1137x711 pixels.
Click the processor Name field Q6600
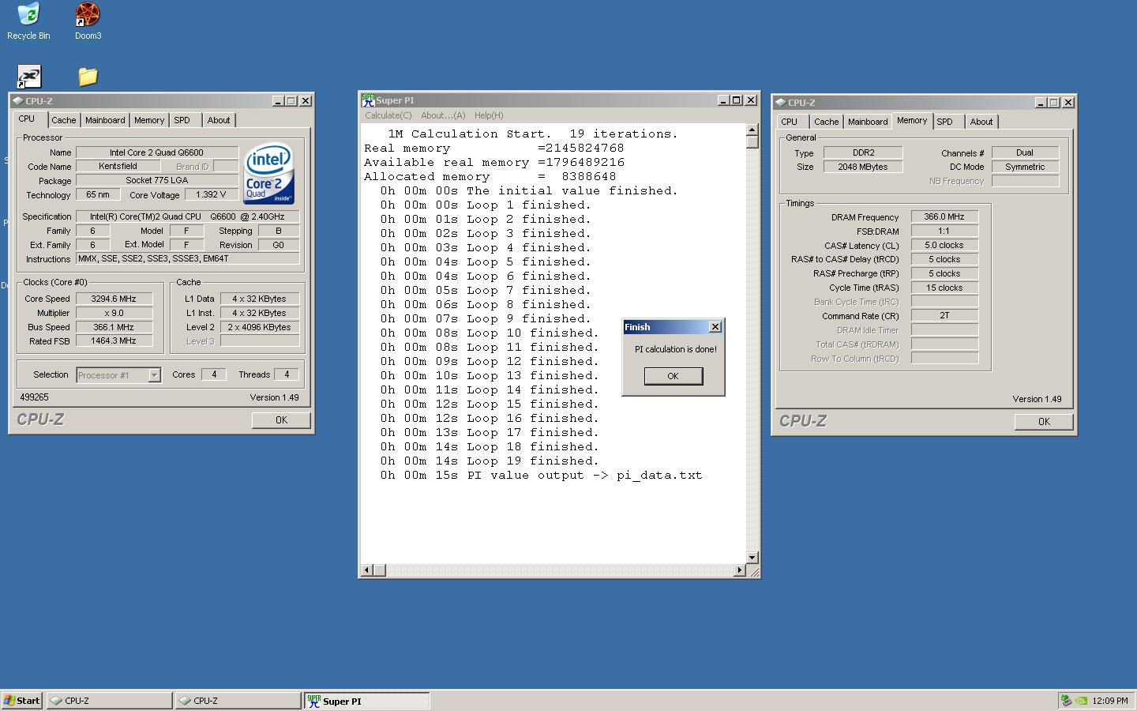pos(157,152)
